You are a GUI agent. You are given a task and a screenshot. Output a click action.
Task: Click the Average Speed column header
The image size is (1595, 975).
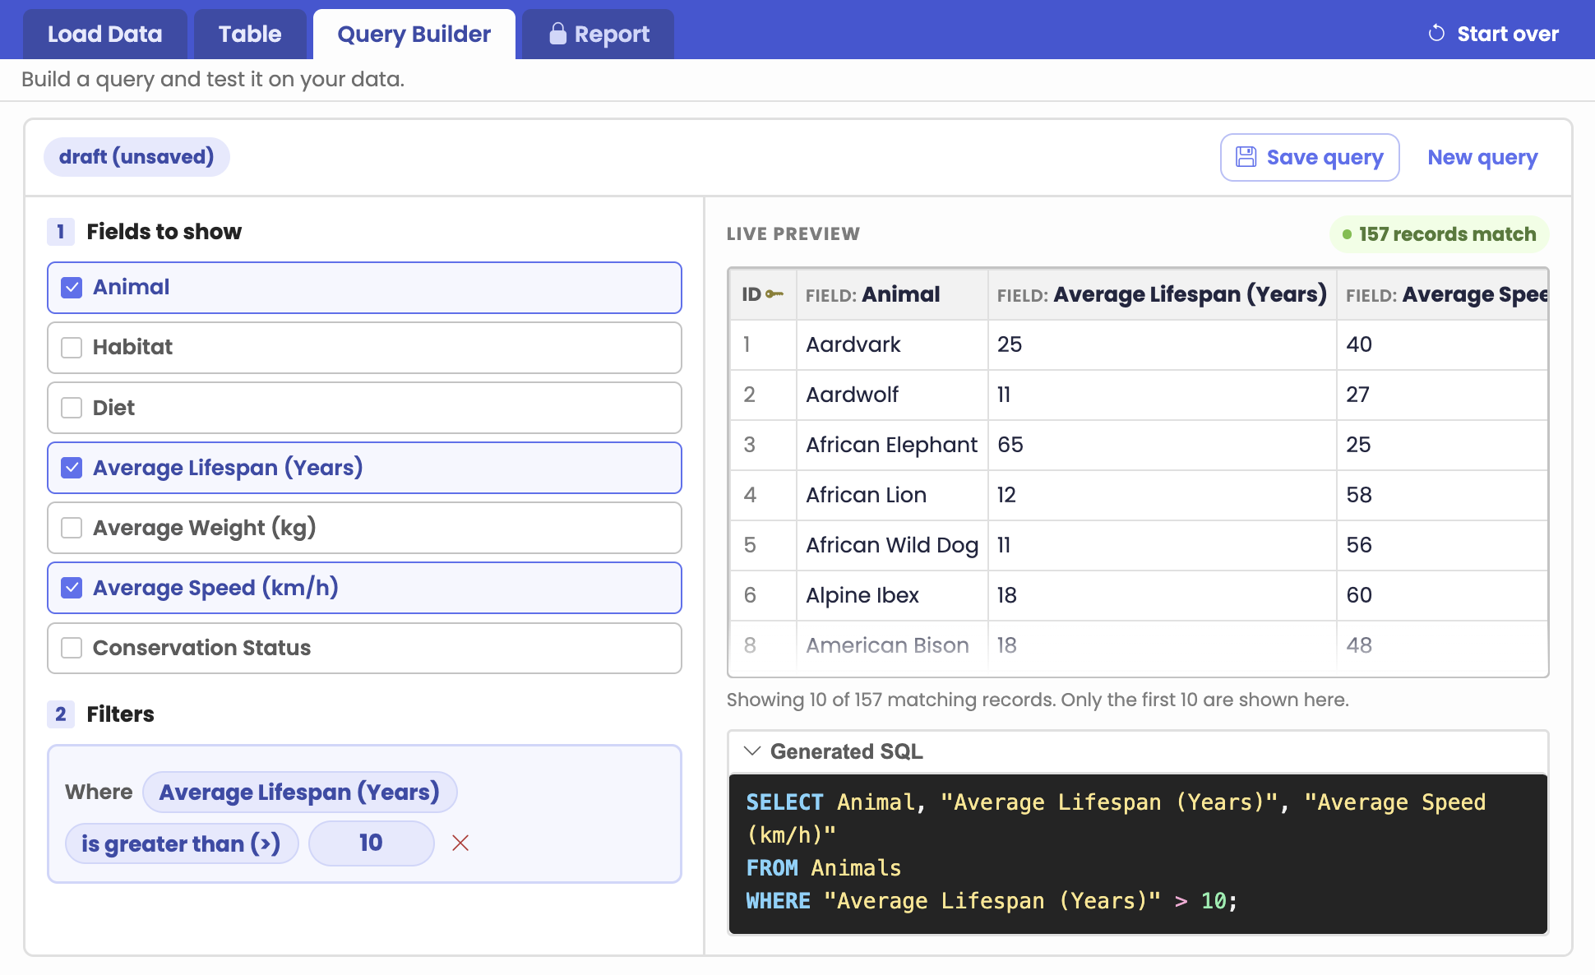click(1442, 294)
